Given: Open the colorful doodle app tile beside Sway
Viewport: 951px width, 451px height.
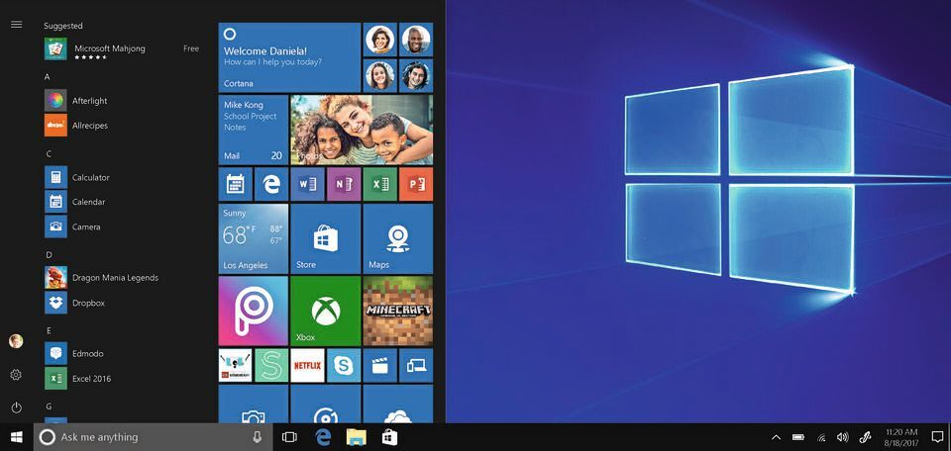Looking at the screenshot, I should click(x=235, y=365).
